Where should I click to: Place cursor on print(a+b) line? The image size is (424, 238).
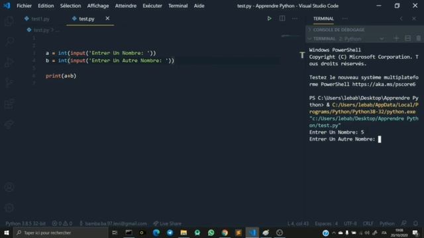pyautogui.click(x=61, y=76)
